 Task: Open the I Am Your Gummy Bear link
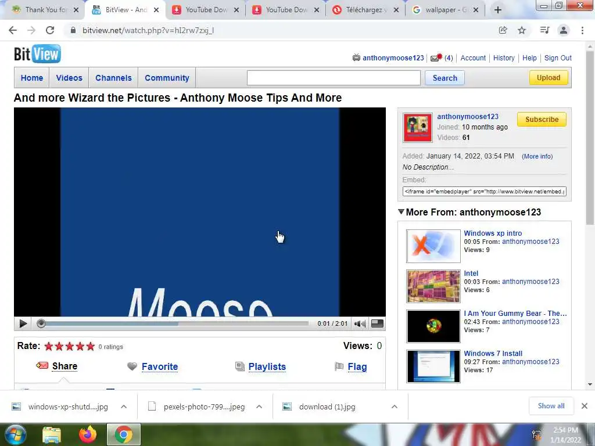pos(515,313)
